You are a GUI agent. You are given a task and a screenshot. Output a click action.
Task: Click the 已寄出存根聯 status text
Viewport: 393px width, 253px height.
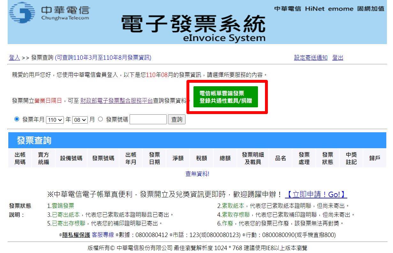[x=69, y=223]
